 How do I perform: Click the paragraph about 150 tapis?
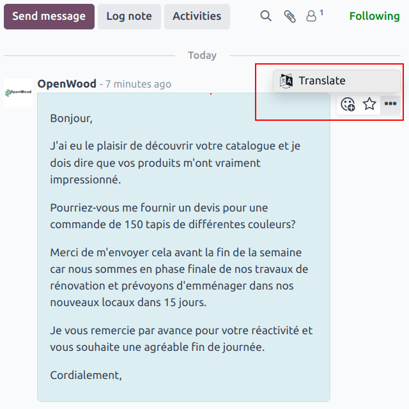173,217
